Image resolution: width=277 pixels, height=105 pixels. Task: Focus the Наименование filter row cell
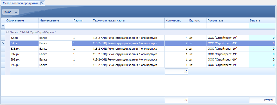tap(55, 26)
